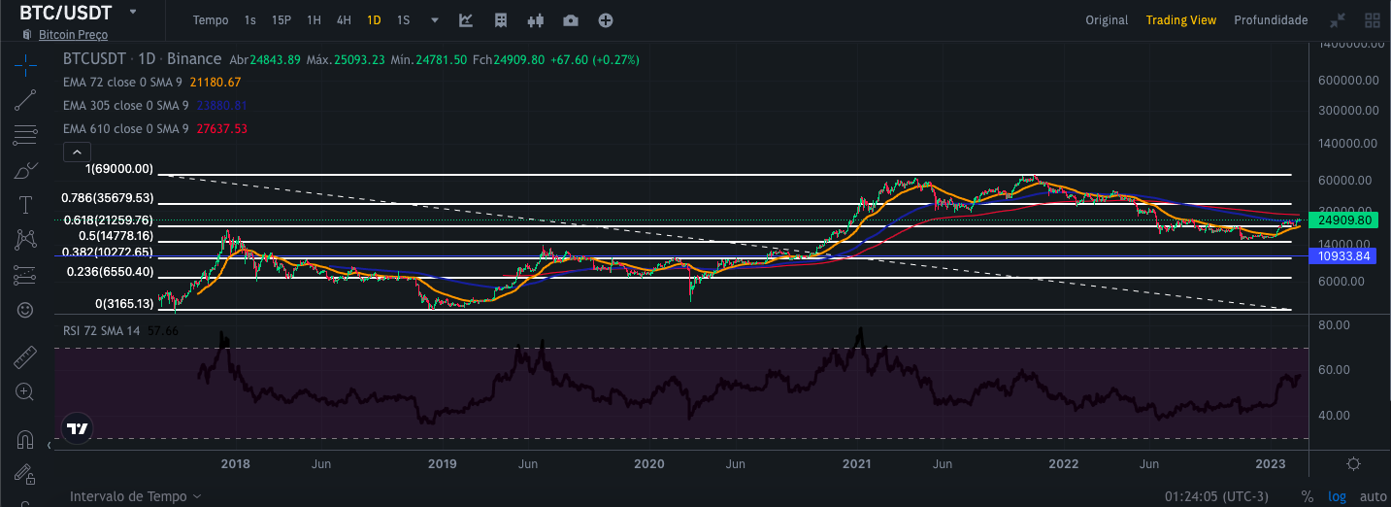Toggle fullscreen chart mode
The height and width of the screenshot is (507, 1391).
pos(1338,20)
